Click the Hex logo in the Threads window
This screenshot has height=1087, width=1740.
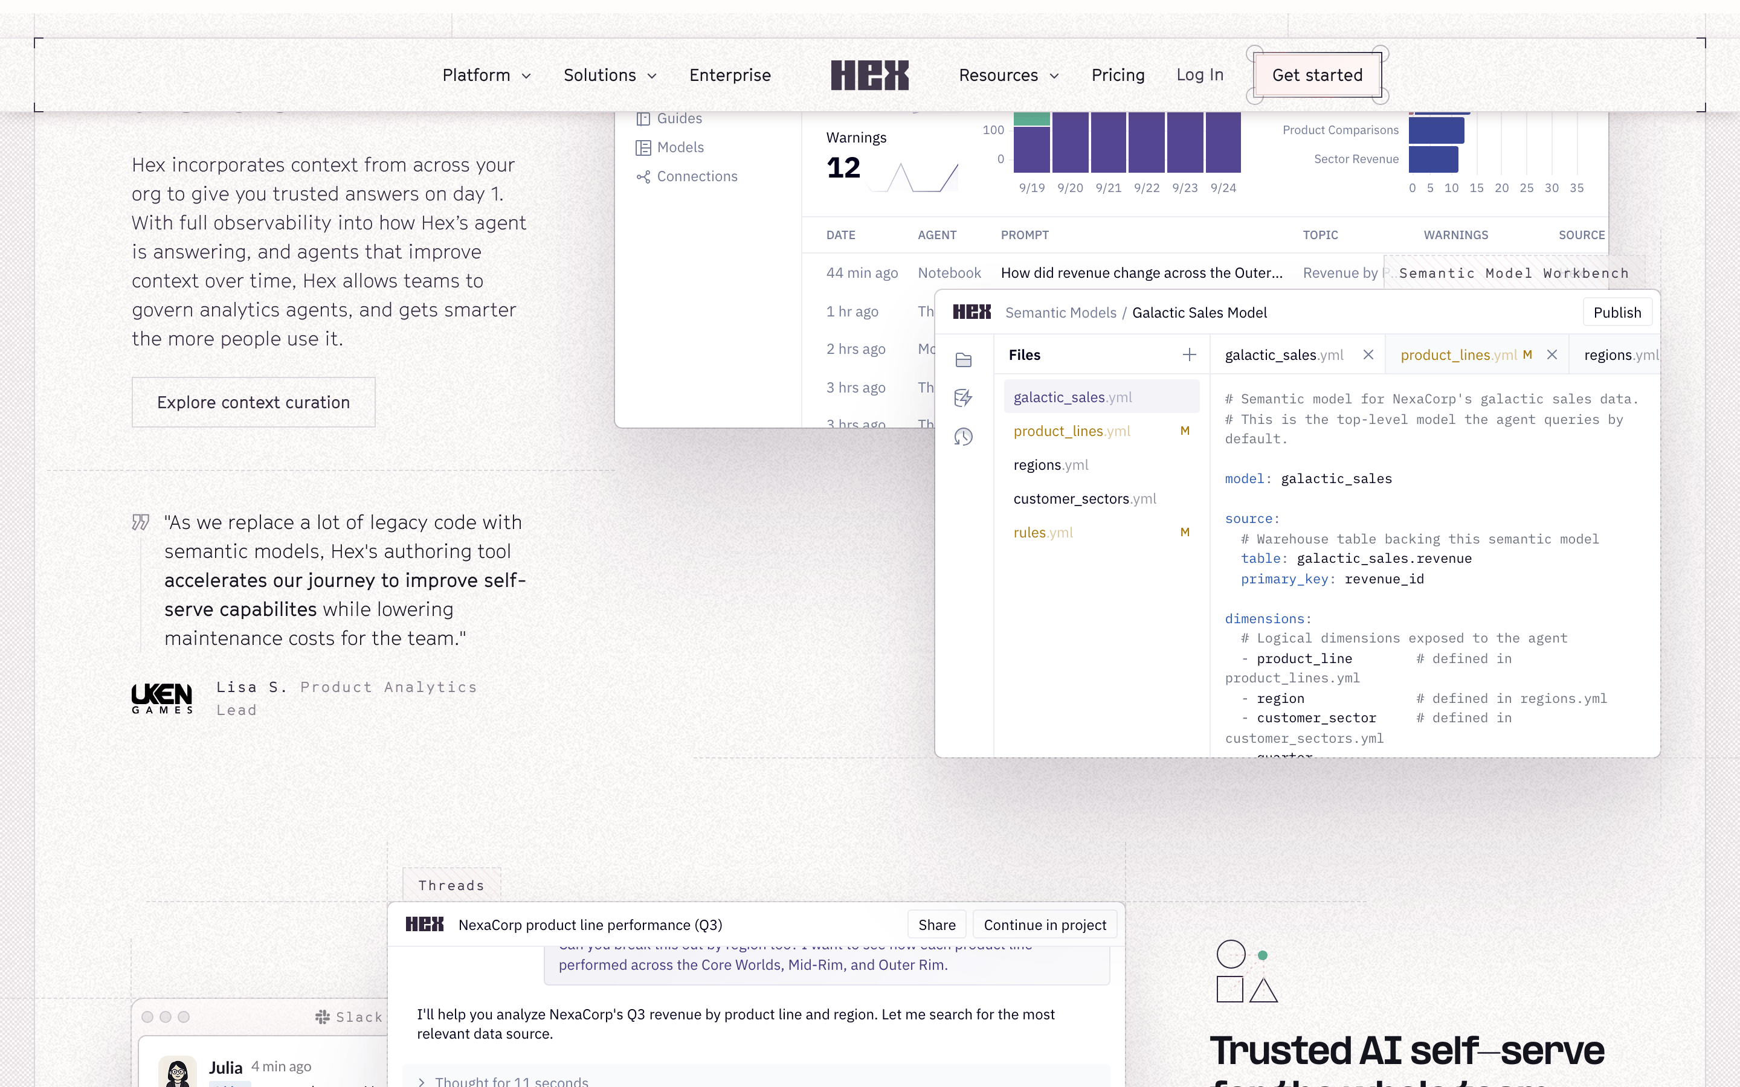[424, 925]
